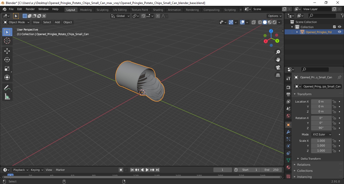The width and height of the screenshot is (344, 184).
Task: Open the Global transform orientation dropdown
Action: (x=120, y=16)
